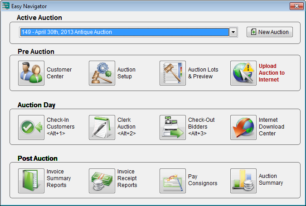Click the Invoice Receipt Reports money icon
Viewport: 306px width, 206px height.
(102, 181)
